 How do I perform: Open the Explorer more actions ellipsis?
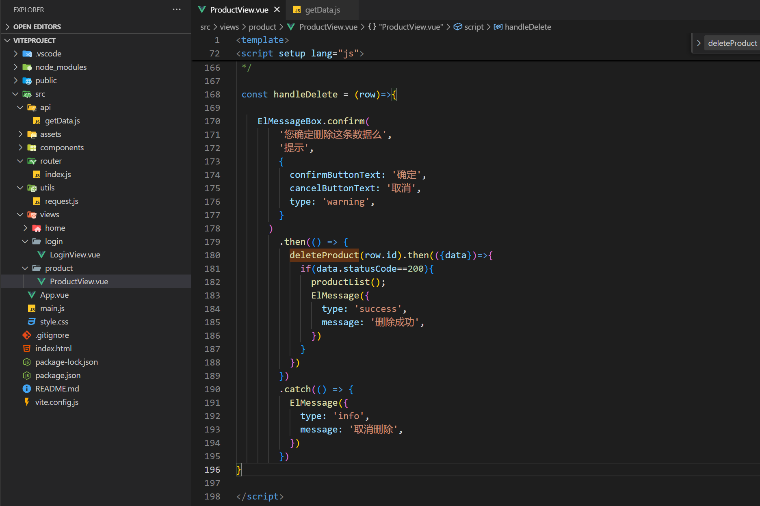pos(176,10)
